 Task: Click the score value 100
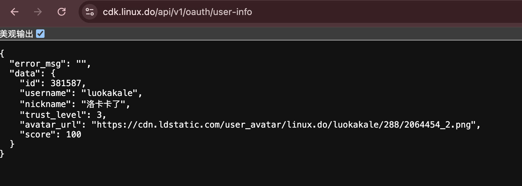click(x=74, y=134)
